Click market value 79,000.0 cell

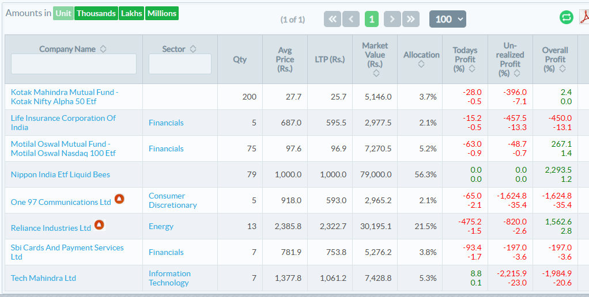coord(374,174)
